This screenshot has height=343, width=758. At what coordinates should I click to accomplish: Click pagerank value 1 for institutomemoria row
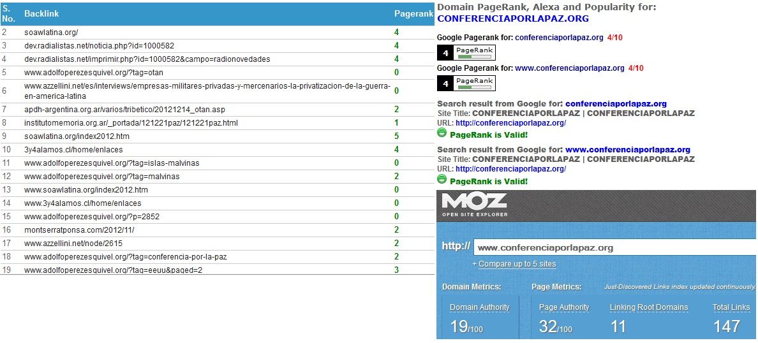[x=396, y=122]
